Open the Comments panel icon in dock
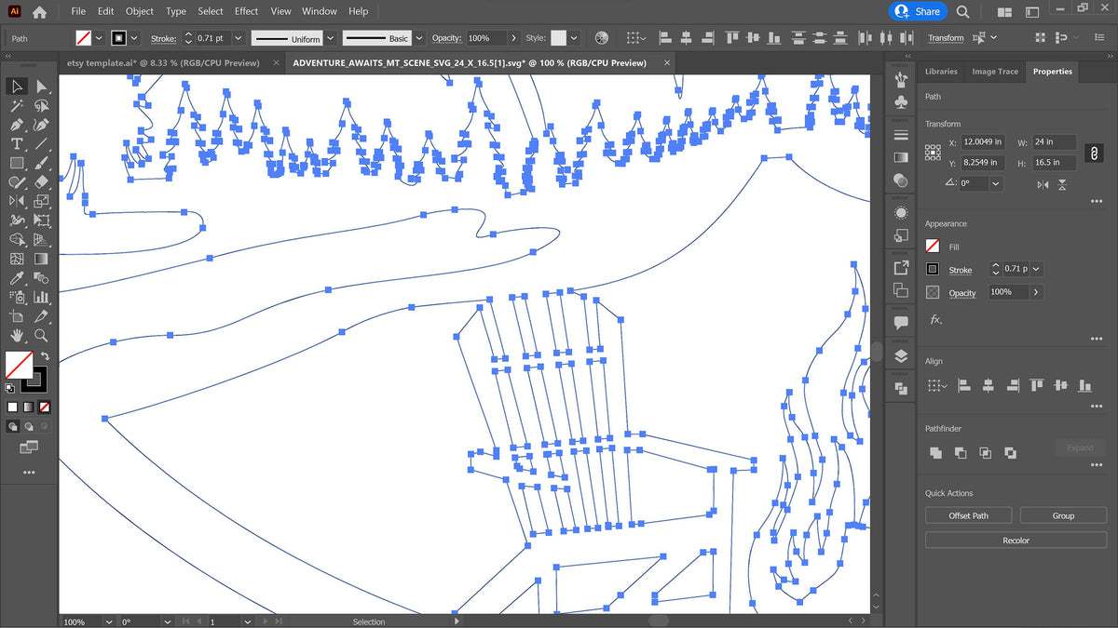Image resolution: width=1118 pixels, height=628 pixels. [901, 323]
